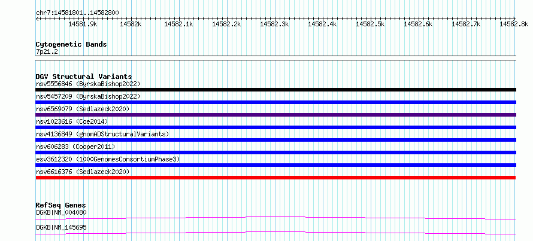Image resolution: width=533 pixels, height=241 pixels.
Task: Click the blue nsv5457209 variant bar
Action: pos(275,102)
